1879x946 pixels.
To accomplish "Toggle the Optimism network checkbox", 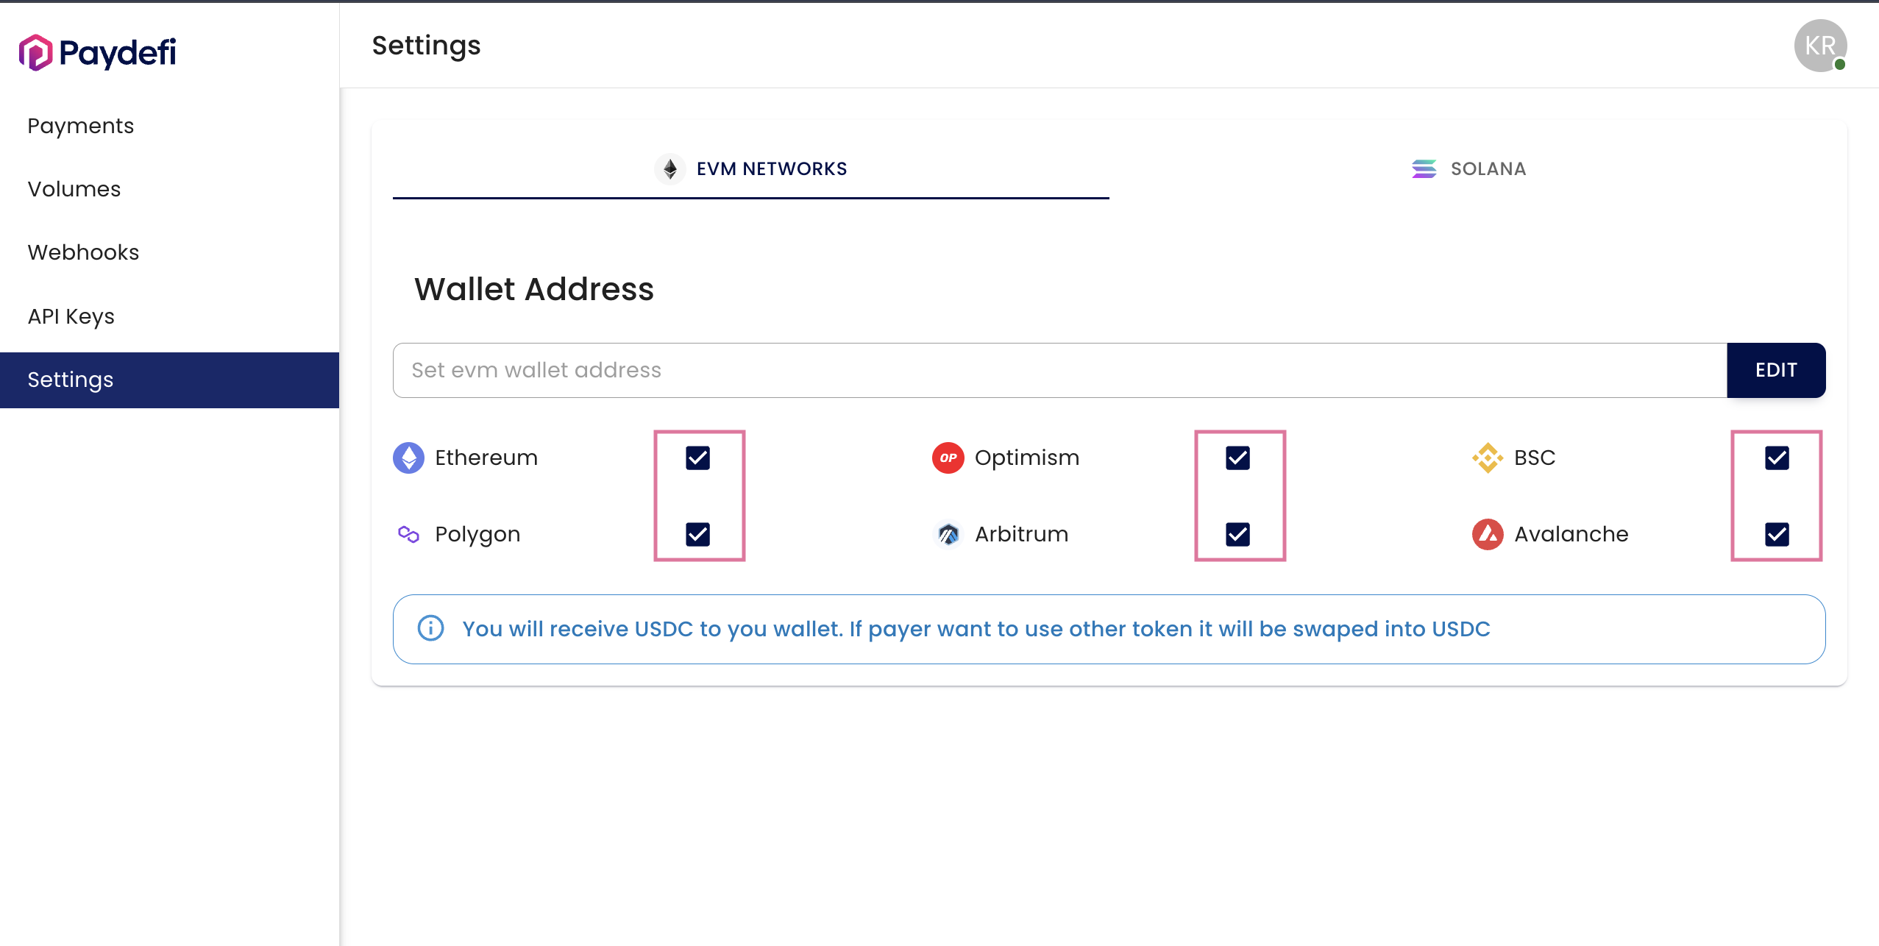I will 1237,458.
